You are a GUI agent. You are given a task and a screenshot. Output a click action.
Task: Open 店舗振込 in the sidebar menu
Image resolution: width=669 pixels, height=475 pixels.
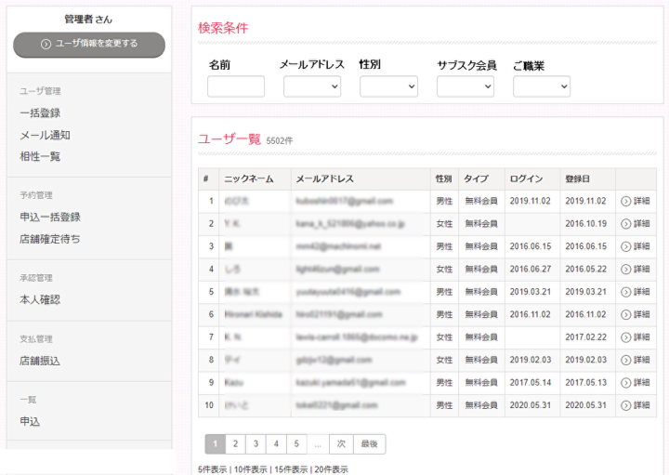[40, 361]
